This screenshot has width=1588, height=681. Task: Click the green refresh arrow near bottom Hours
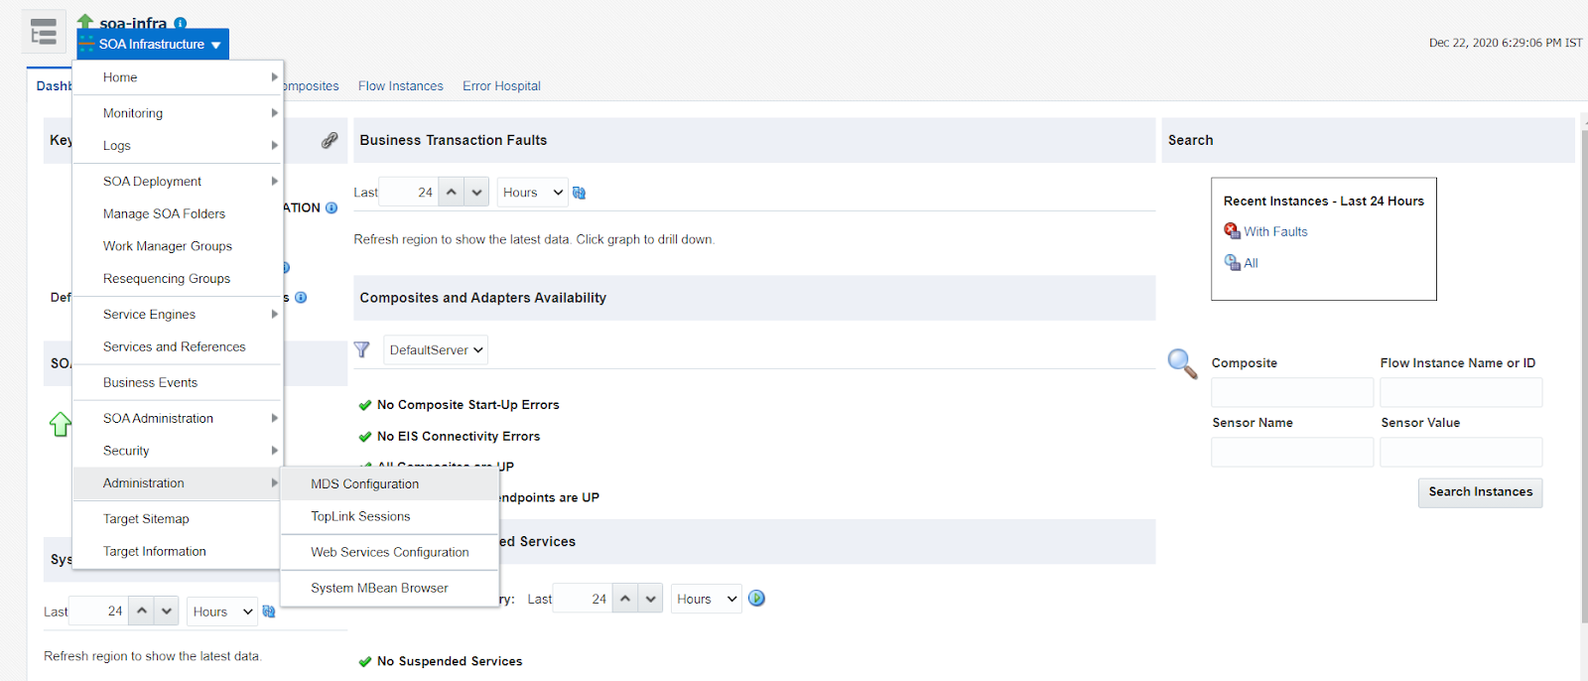point(756,599)
